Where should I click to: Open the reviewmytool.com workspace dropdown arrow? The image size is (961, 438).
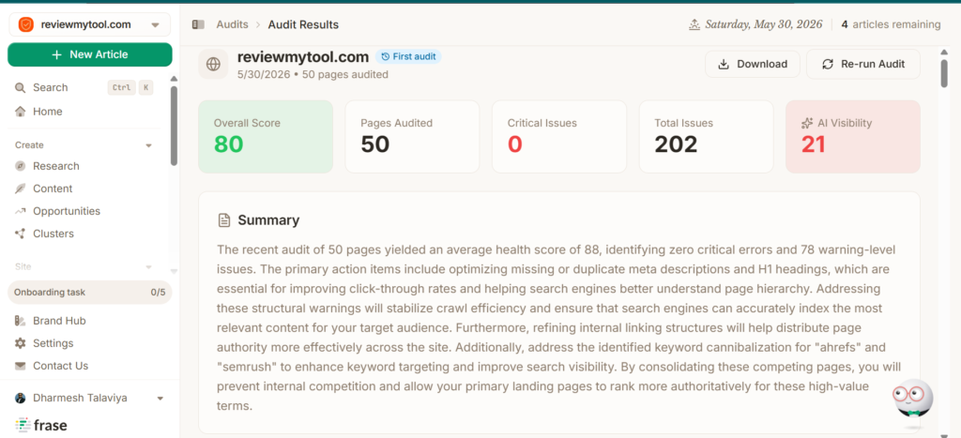point(155,25)
